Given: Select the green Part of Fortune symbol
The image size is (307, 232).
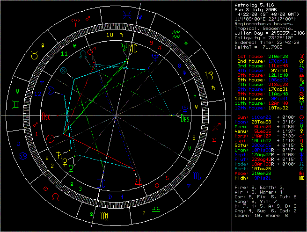Looking at the screenshot, I should (64, 70).
